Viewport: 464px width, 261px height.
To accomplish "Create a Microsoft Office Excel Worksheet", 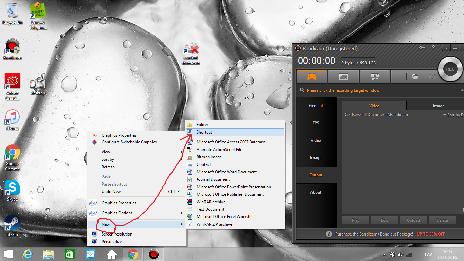I will [235, 217].
